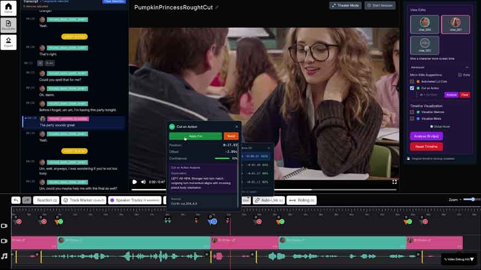Screen dimensions: 481x270
Task: Click the redo arrow in the timeline toolbar
Action: tap(27, 200)
